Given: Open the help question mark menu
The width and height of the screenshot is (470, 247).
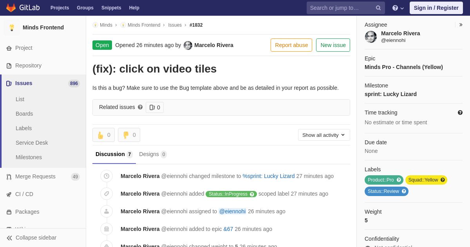Looking at the screenshot, I should coord(398,8).
